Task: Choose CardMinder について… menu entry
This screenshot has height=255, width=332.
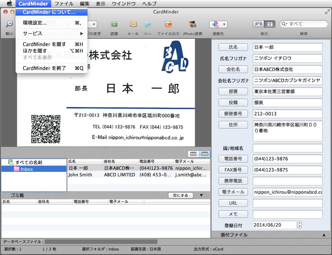Action: pyautogui.click(x=52, y=12)
